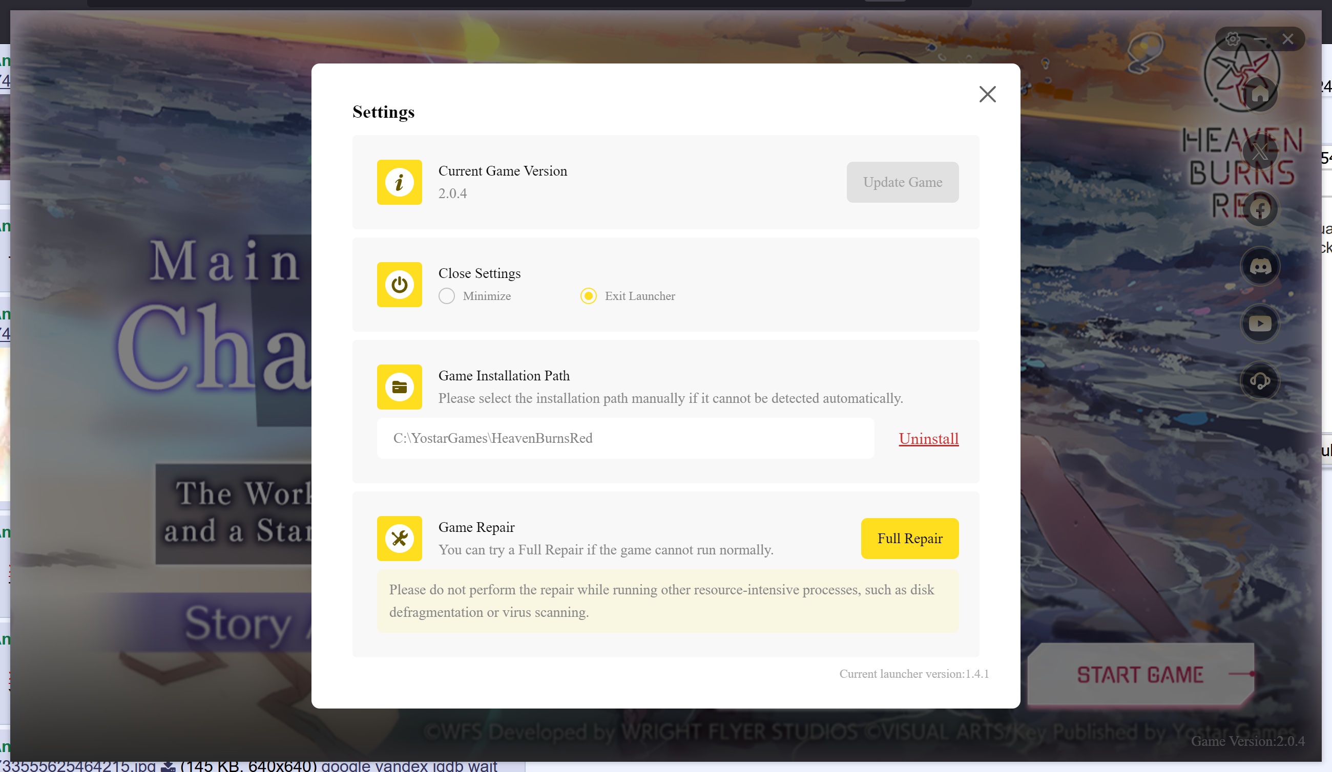This screenshot has height=772, width=1332.
Task: Click the Game Installation Path folder icon
Action: (399, 387)
